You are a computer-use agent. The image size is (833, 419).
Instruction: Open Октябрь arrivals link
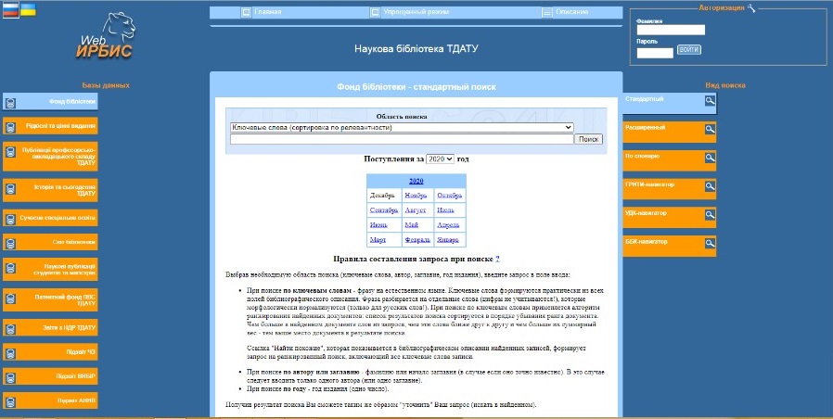tap(450, 196)
